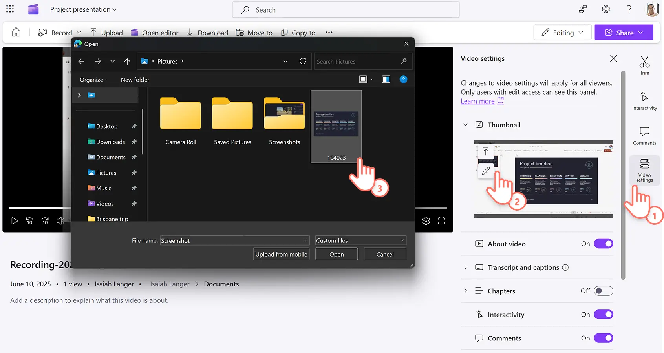Open the Project presentation dropdown

click(x=84, y=9)
